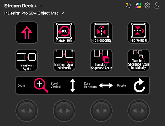Click the Scroll Vertical touch strip segment
The image size is (165, 126).
tap(66, 85)
